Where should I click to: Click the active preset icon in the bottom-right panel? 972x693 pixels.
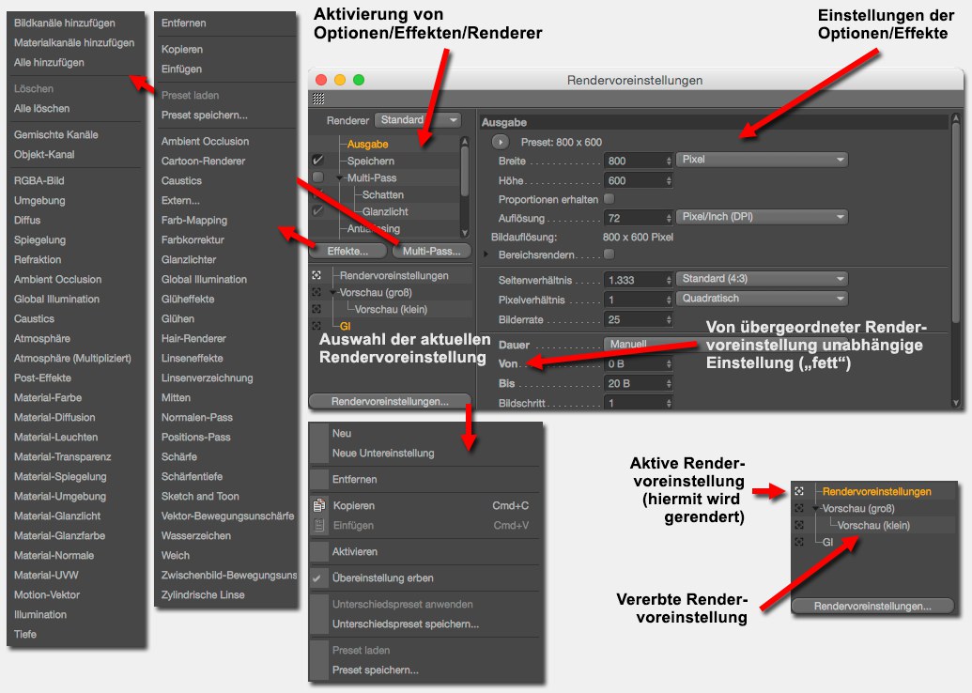(799, 491)
